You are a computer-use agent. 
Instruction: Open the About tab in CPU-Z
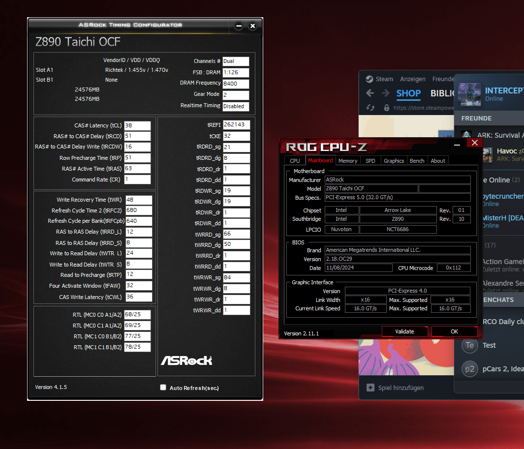(x=438, y=161)
